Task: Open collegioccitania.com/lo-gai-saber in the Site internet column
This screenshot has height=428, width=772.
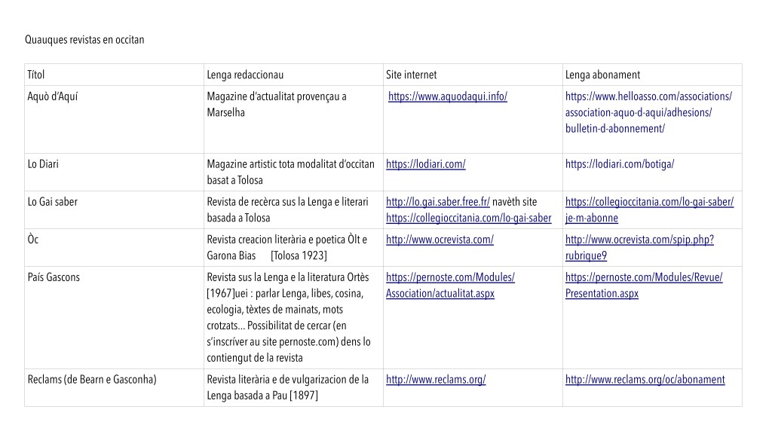Action: [x=468, y=219]
